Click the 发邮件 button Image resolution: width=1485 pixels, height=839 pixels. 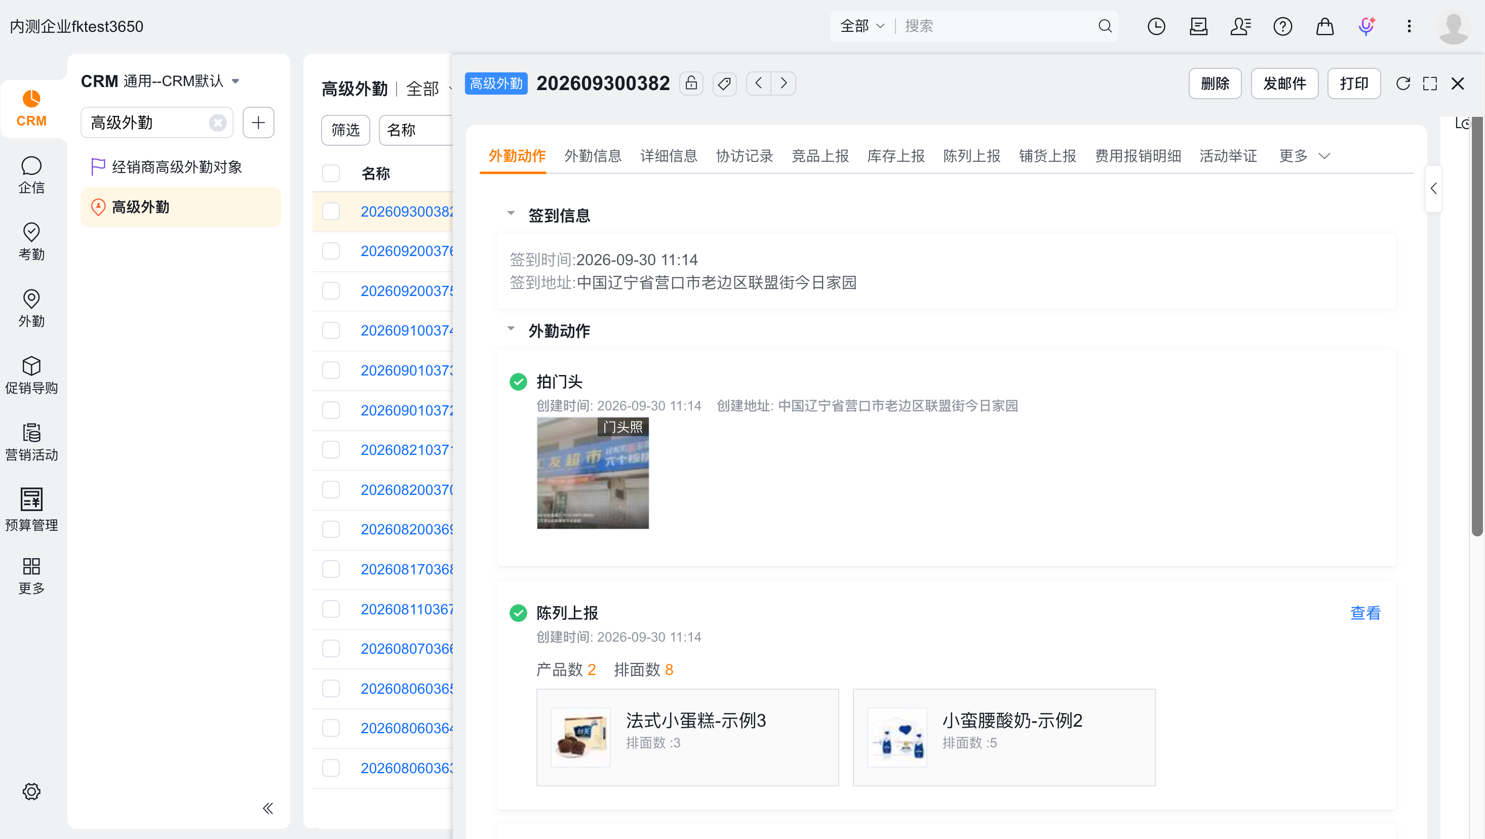tap(1284, 83)
